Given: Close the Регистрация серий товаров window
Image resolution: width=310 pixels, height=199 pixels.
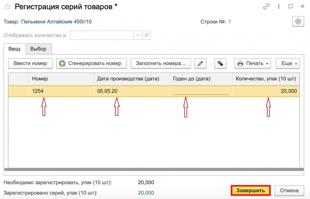Looking at the screenshot, I should 302,6.
